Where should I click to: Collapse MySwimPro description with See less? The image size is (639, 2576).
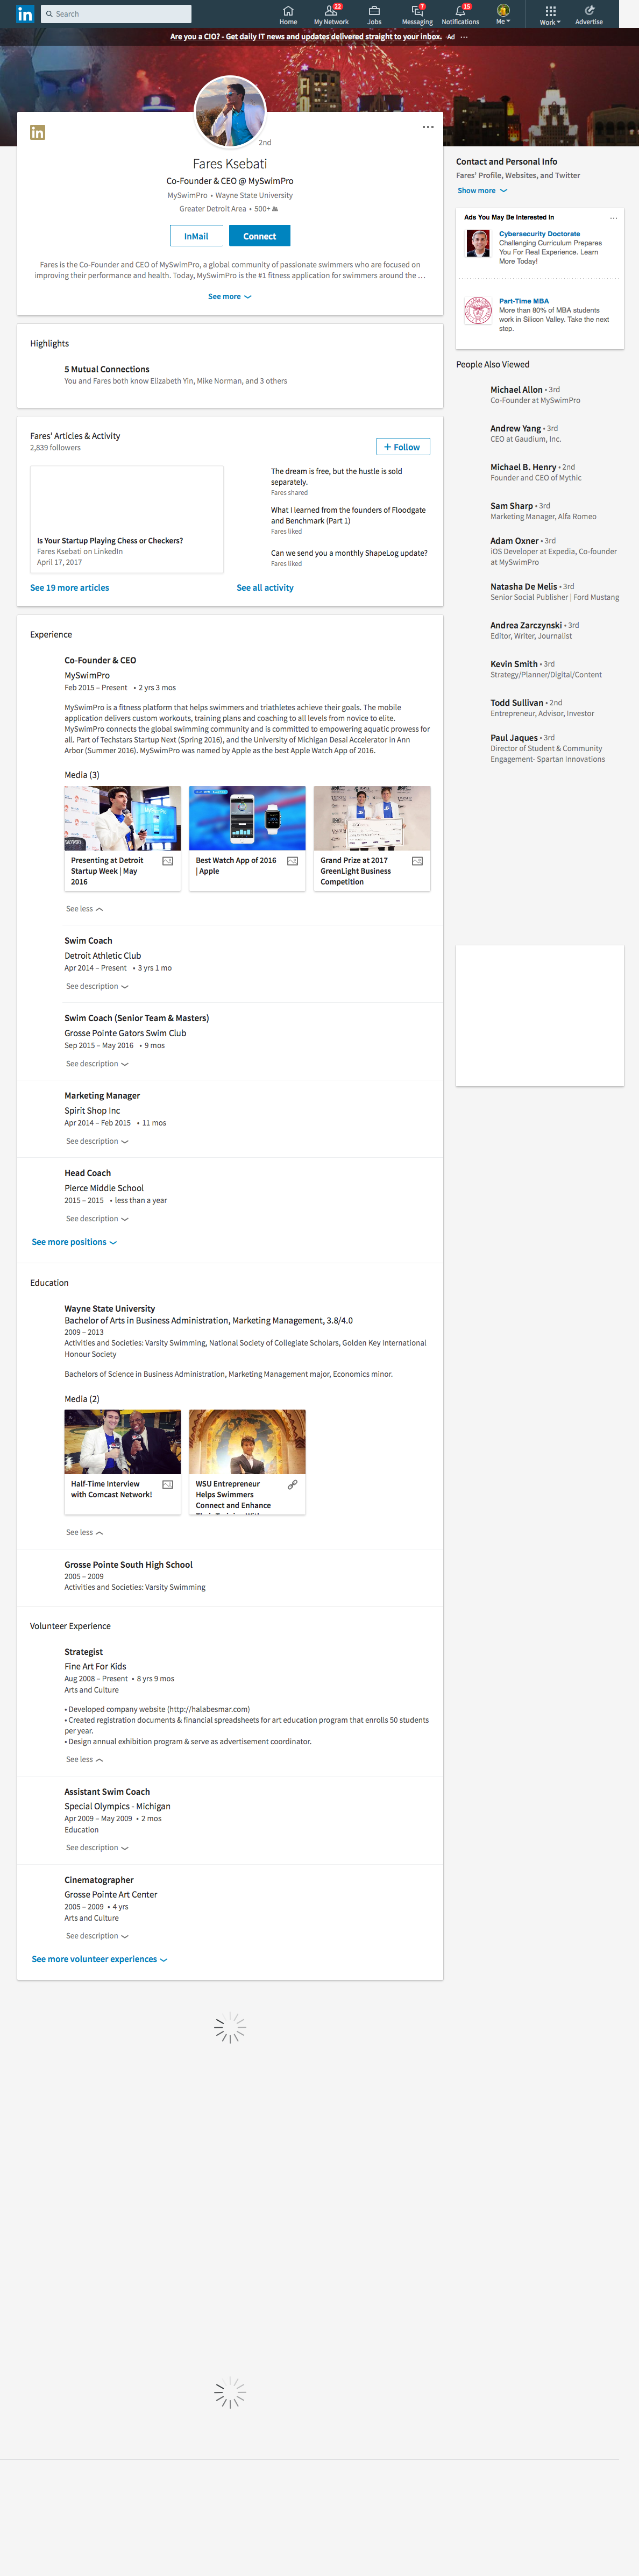click(84, 909)
